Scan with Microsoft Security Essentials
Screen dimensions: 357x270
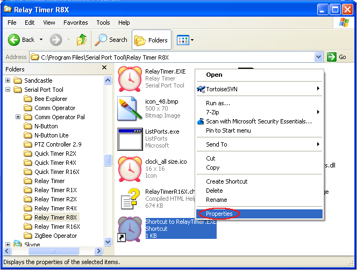click(x=259, y=121)
